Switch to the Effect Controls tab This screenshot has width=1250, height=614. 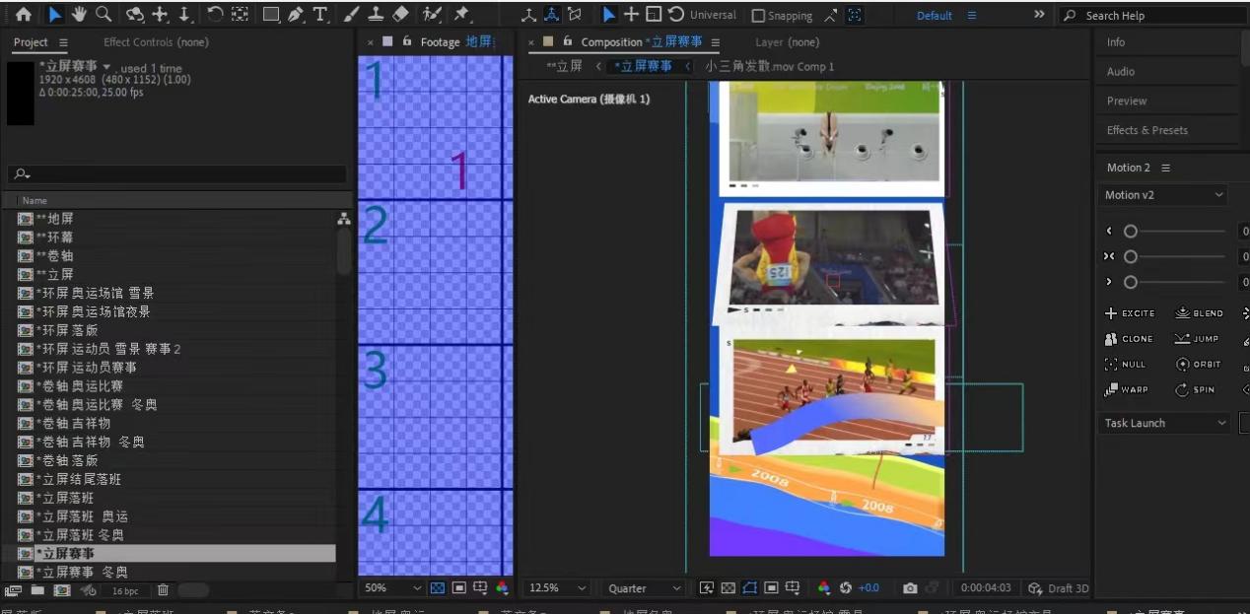point(156,42)
